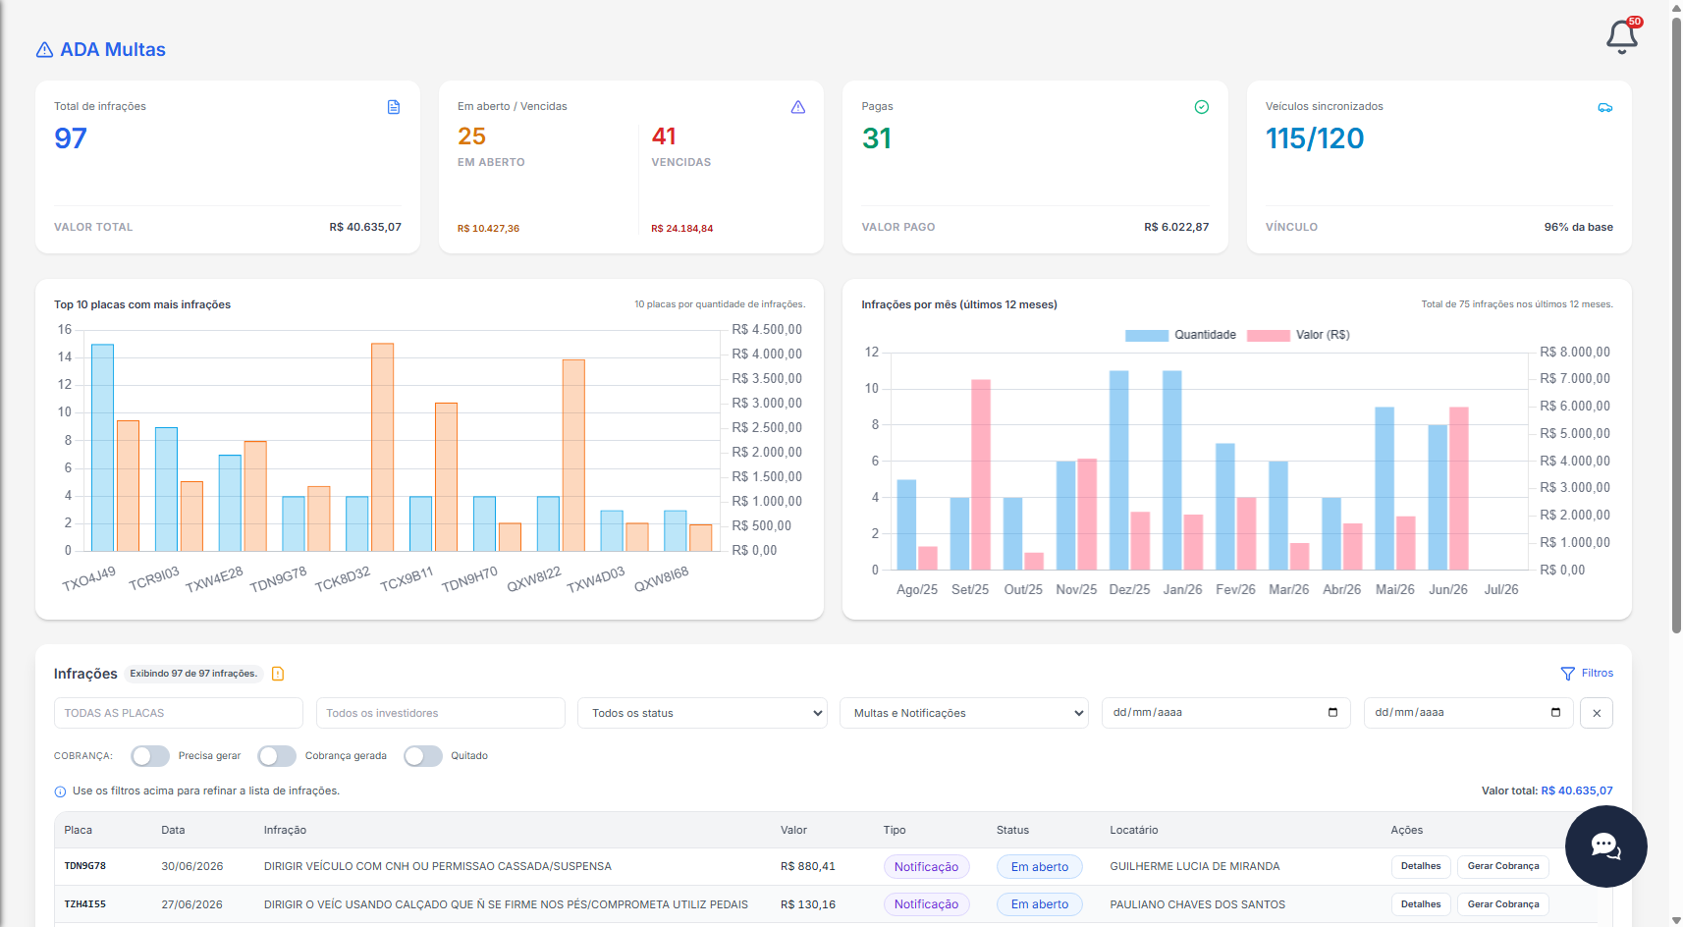
Task: Click the Valor column header
Action: tap(793, 831)
